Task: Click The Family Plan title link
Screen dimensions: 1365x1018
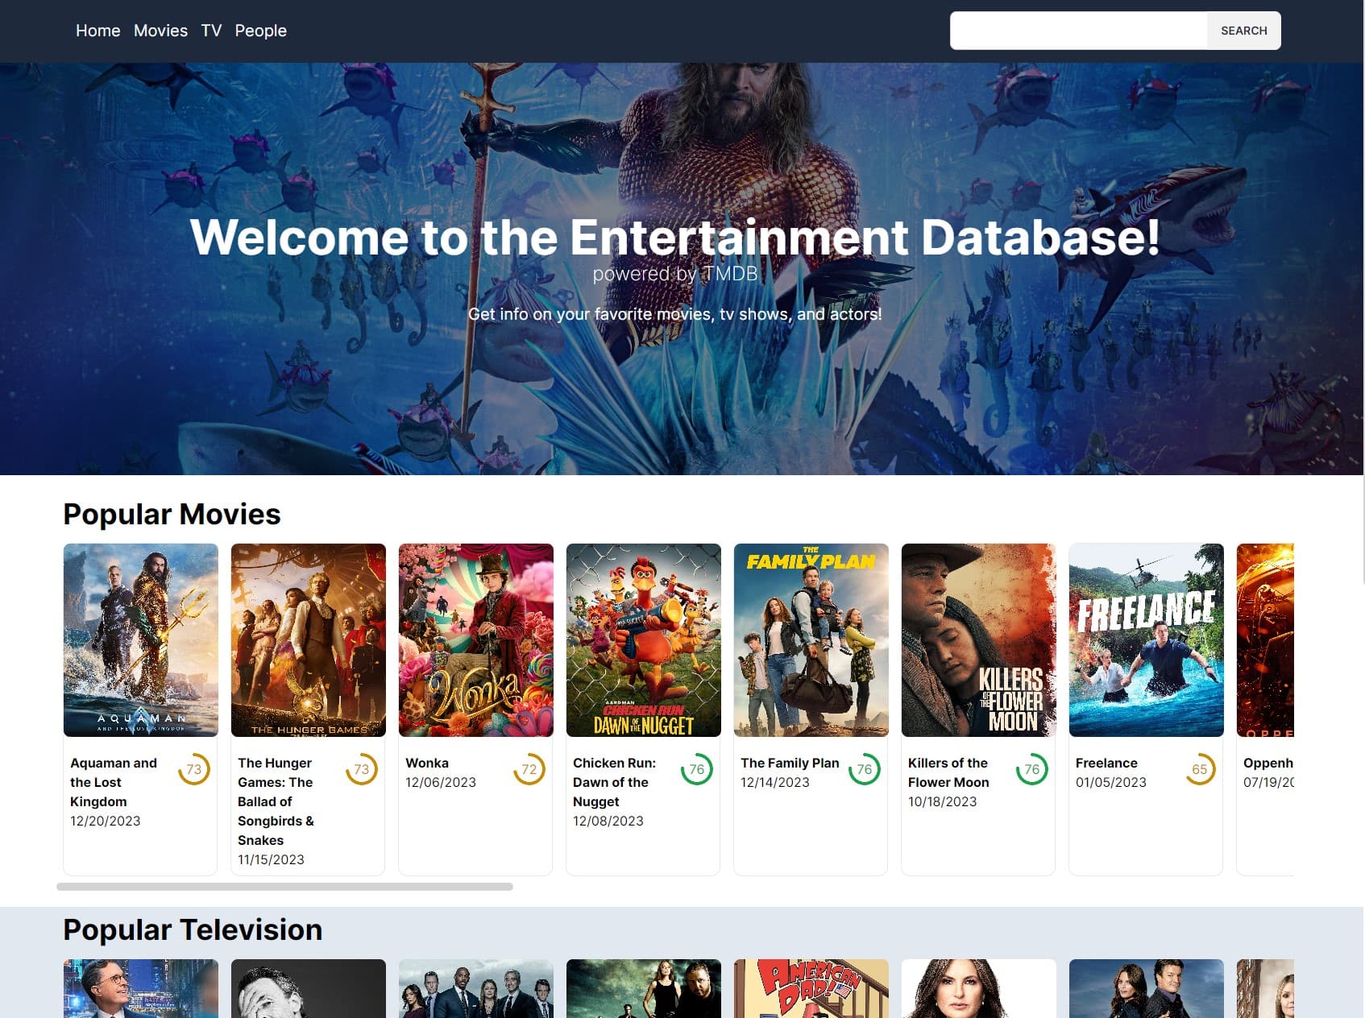Action: [x=790, y=763]
